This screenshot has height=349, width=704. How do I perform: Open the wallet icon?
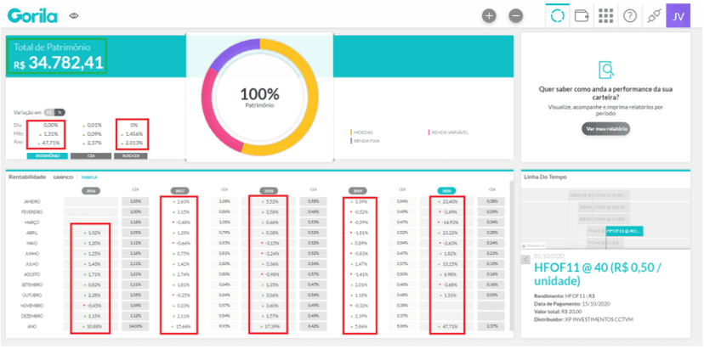click(582, 16)
